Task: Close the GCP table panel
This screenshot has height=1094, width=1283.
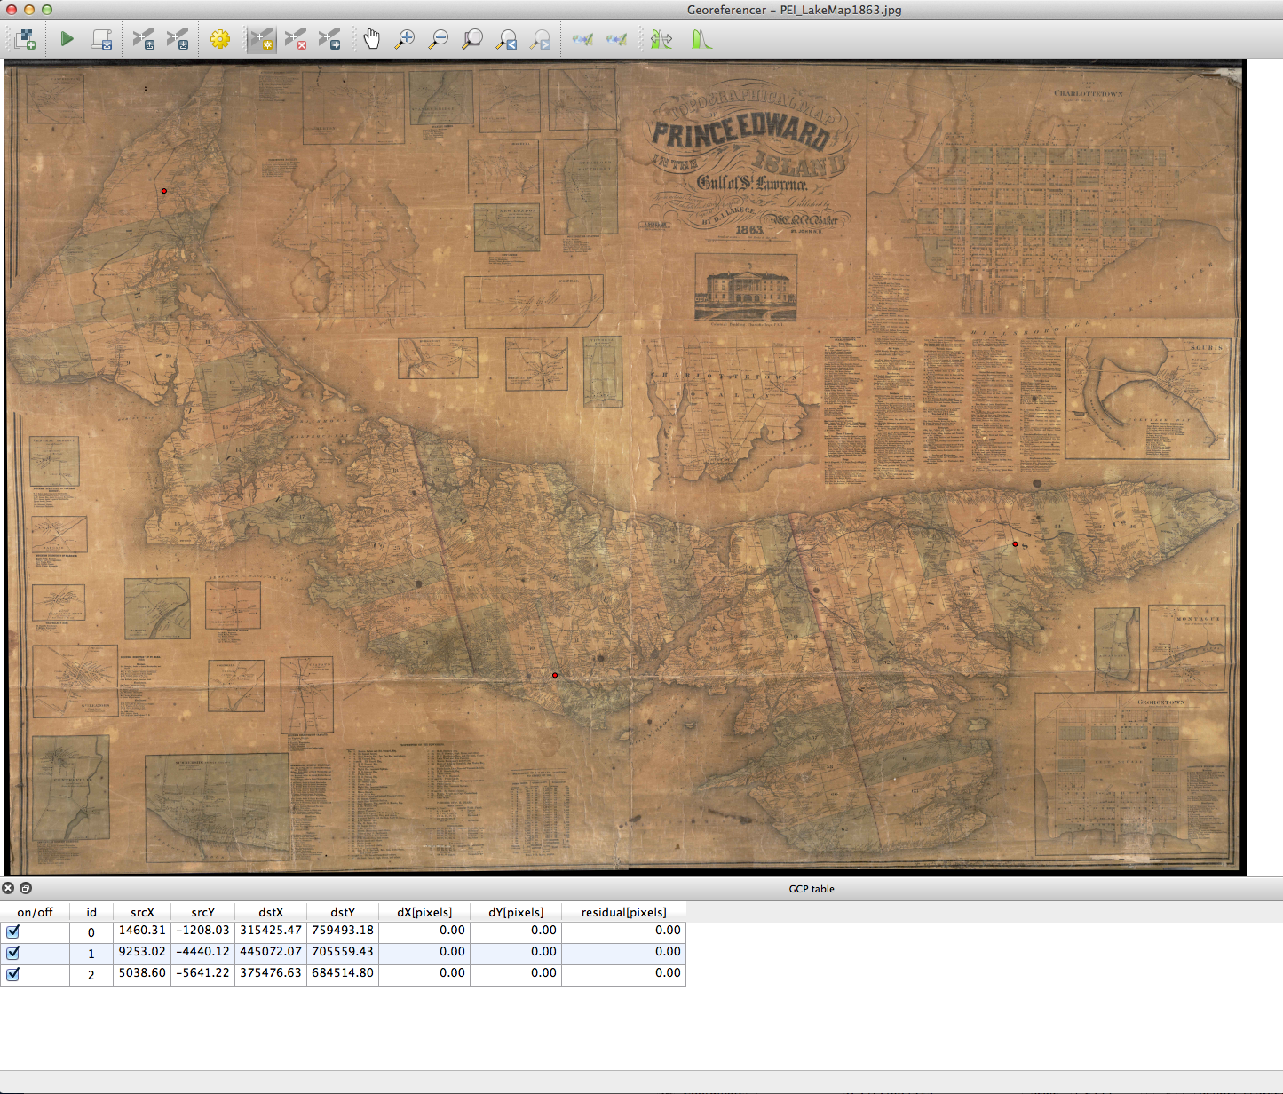Action: click(x=8, y=888)
